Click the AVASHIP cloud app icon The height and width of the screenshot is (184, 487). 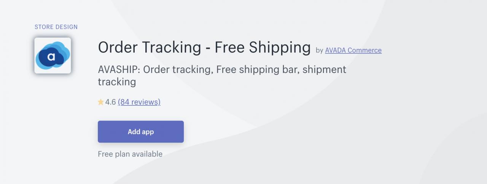pos(53,56)
